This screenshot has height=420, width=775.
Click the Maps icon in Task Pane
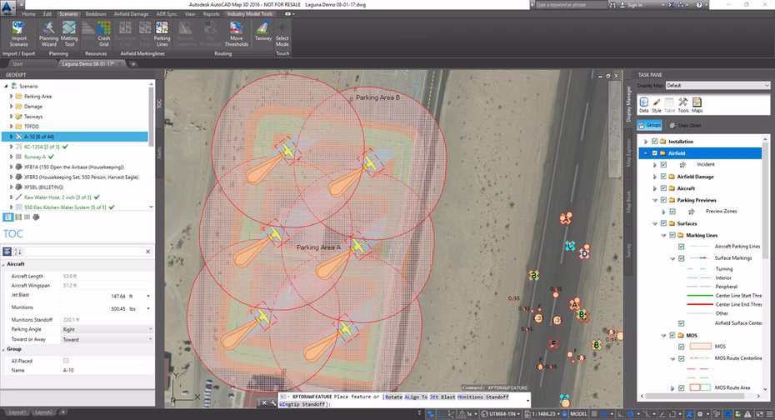coord(697,105)
